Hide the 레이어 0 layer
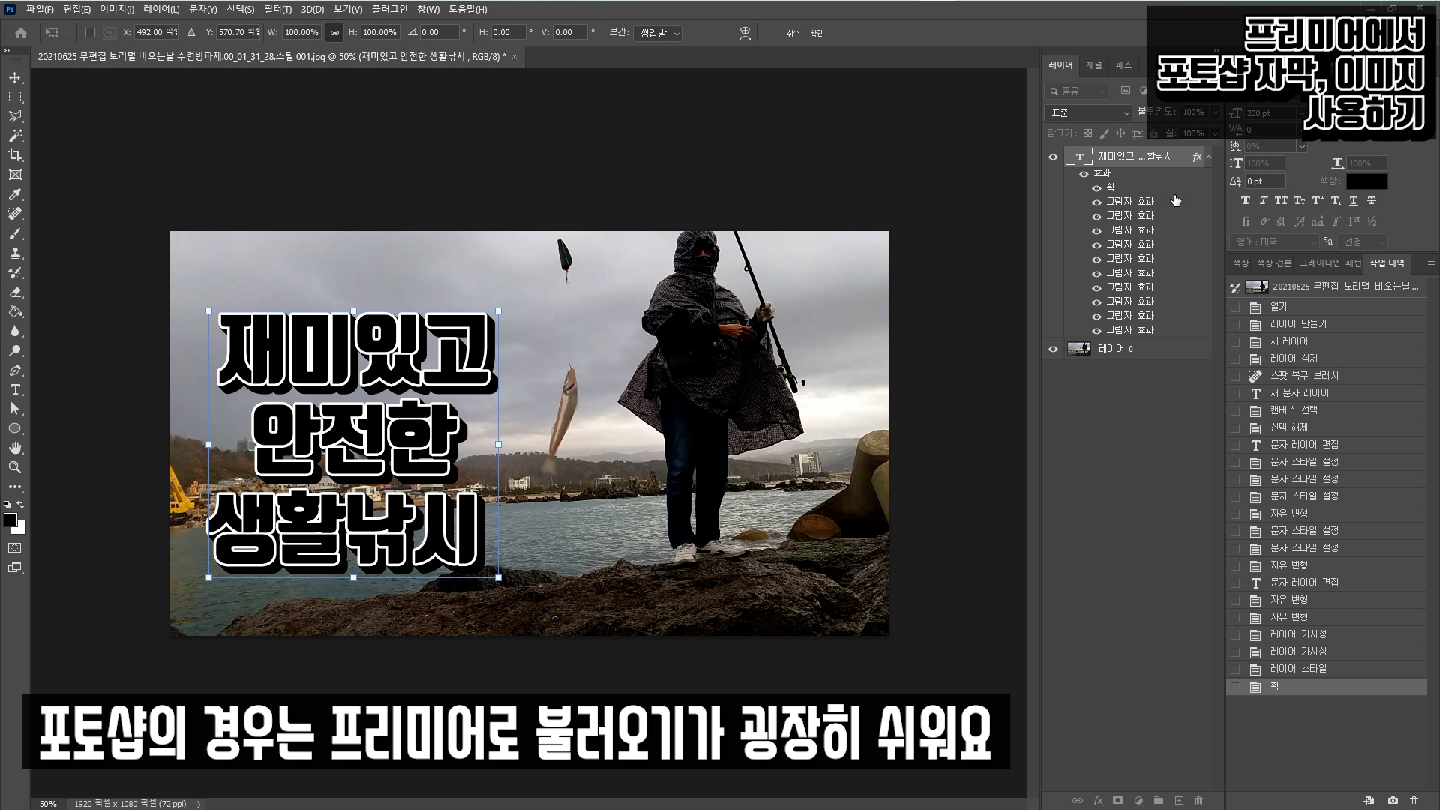 click(x=1053, y=349)
